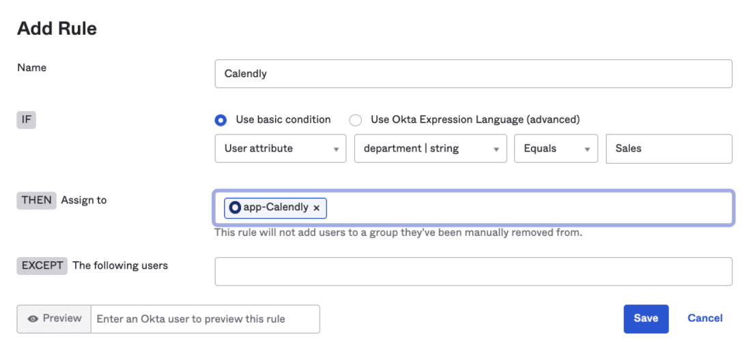
Task: Click the EXCEPT following users field
Action: [x=473, y=271]
